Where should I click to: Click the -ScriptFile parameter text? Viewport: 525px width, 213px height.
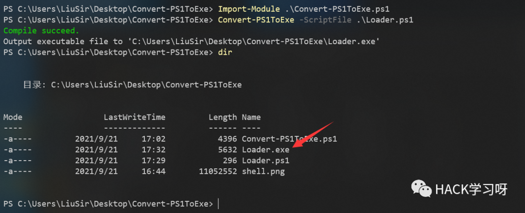[x=325, y=20]
